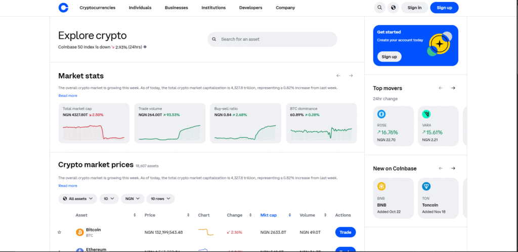518x252 pixels.
Task: Open the All assets dropdown
Action: click(x=77, y=199)
